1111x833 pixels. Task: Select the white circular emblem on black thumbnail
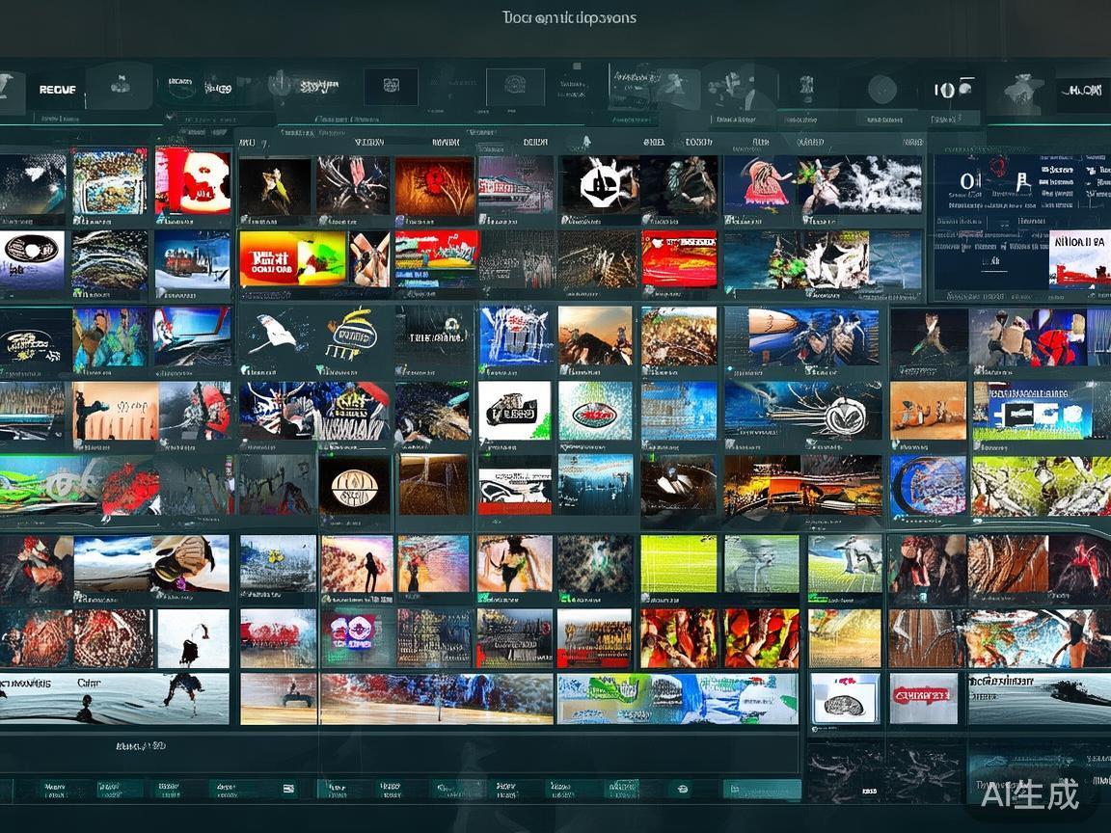pyautogui.click(x=600, y=182)
